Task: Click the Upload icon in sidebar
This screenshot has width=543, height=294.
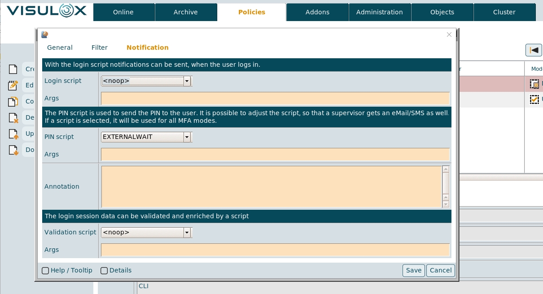Action: point(13,134)
